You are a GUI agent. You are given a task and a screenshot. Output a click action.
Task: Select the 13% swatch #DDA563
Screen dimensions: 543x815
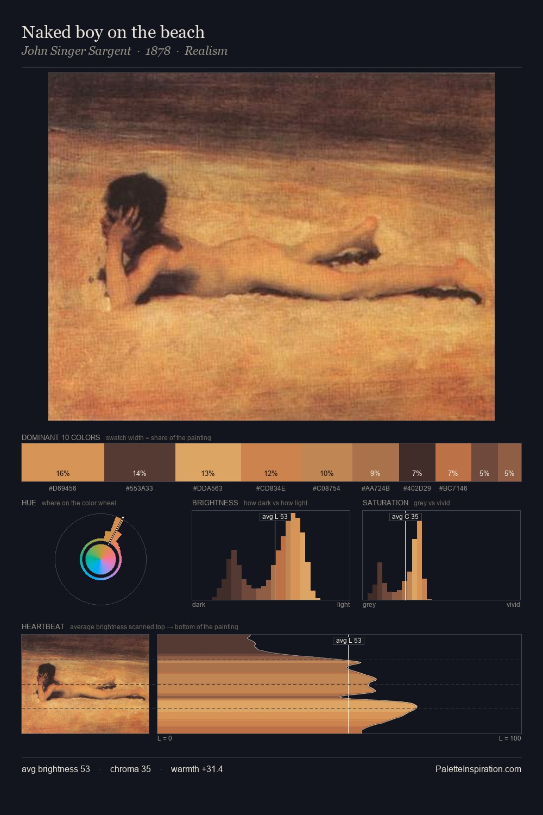(x=208, y=462)
